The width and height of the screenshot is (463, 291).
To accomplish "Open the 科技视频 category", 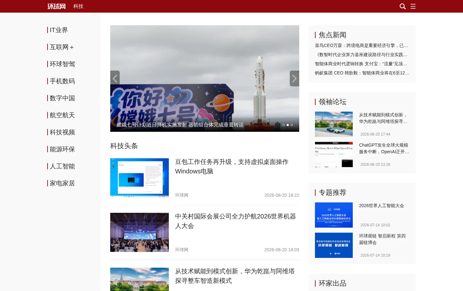I will pos(62,132).
